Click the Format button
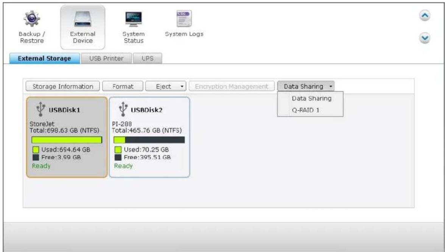The width and height of the screenshot is (445, 252). click(123, 86)
